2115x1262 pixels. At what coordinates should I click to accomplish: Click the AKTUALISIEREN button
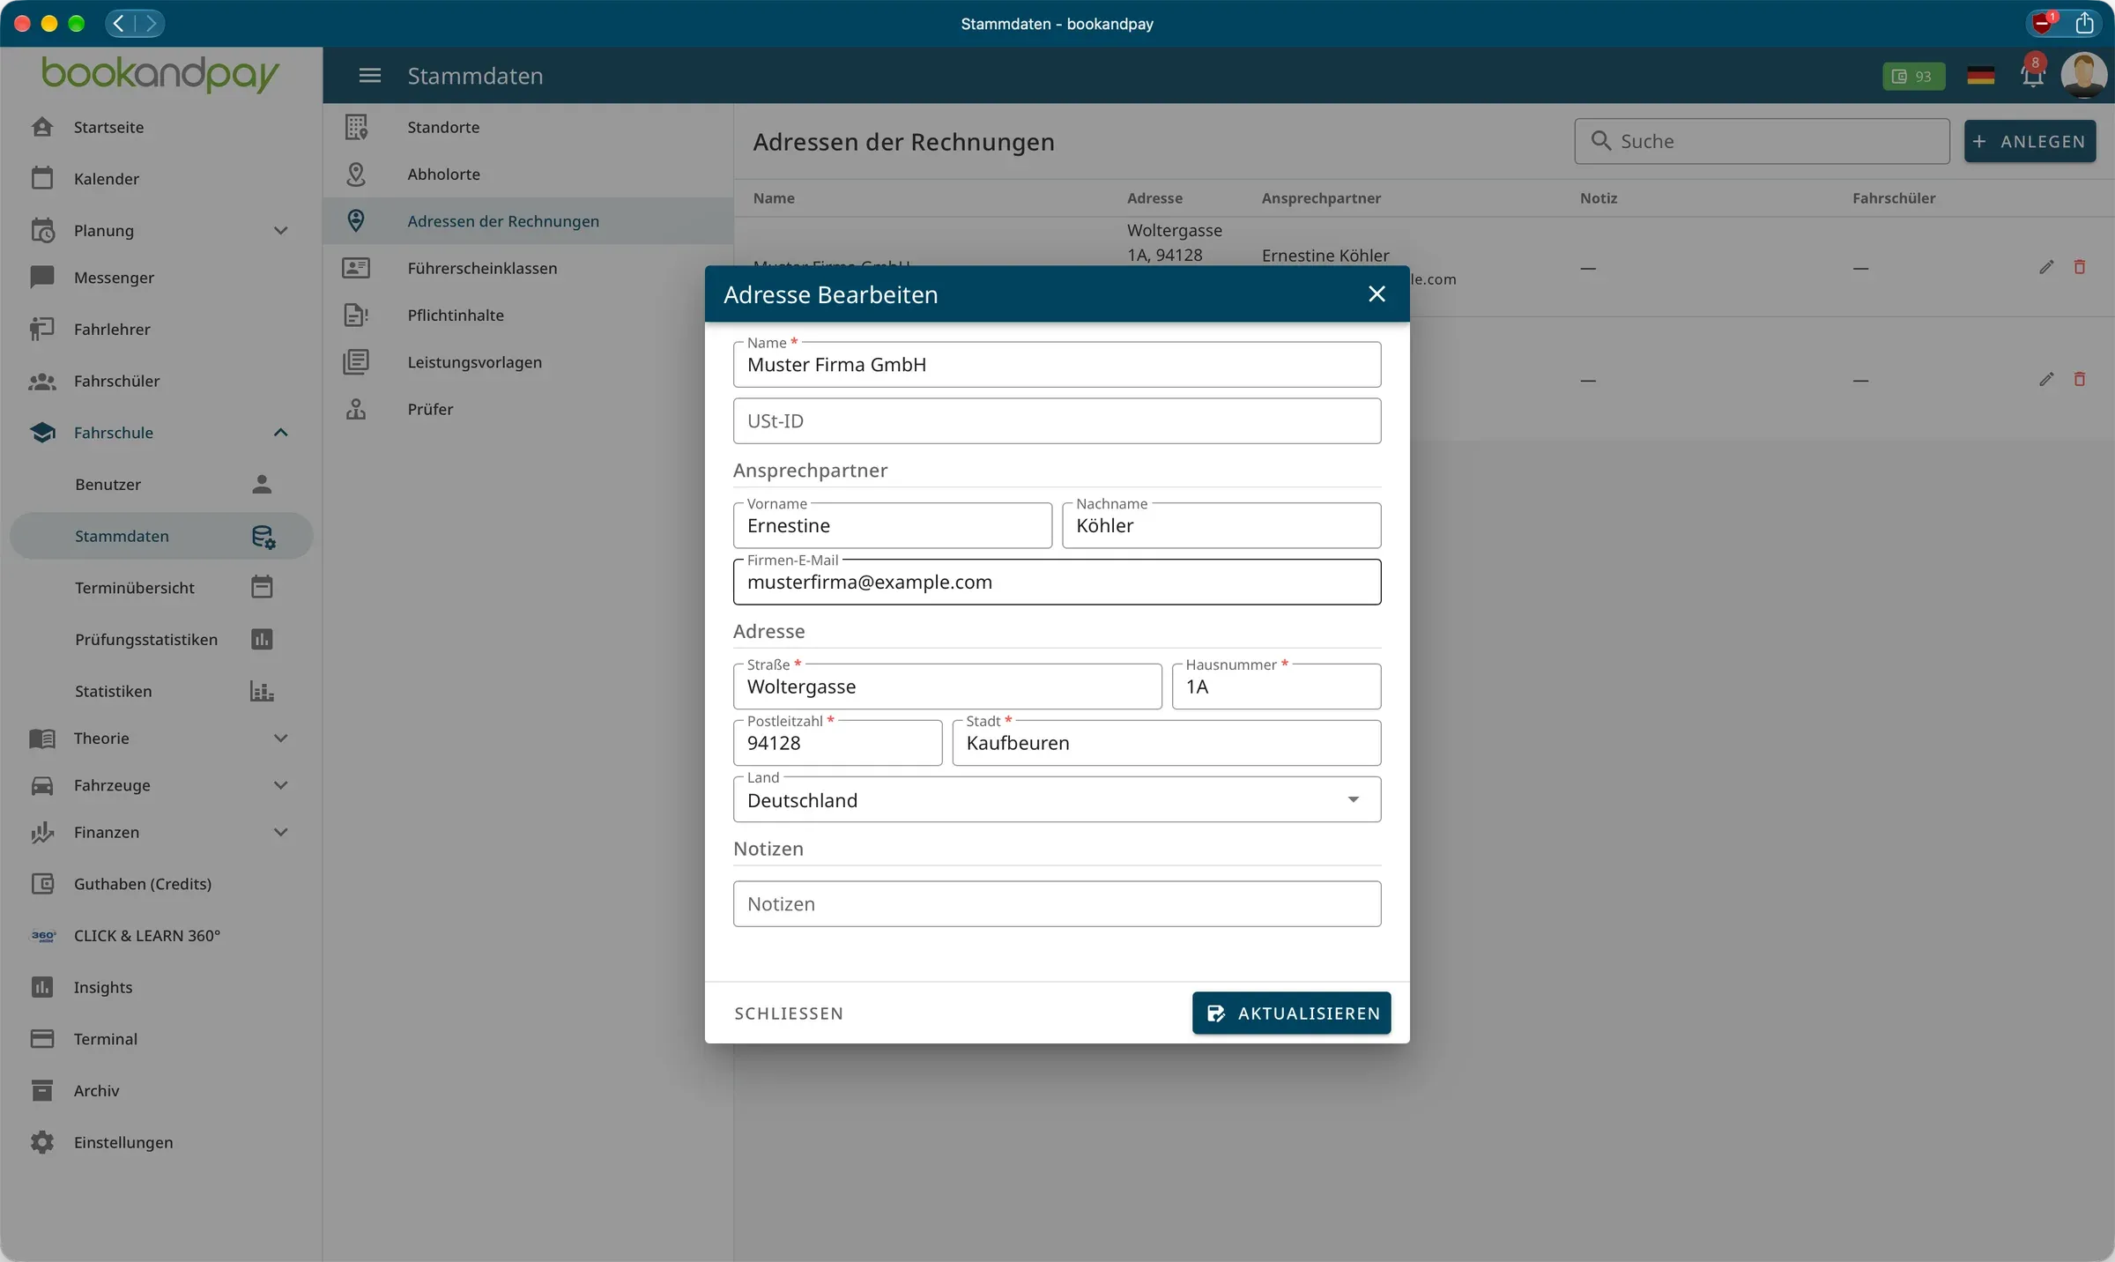(1292, 1013)
